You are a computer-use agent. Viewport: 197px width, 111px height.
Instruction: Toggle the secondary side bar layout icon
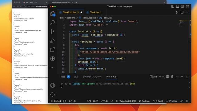pos(183,6)
